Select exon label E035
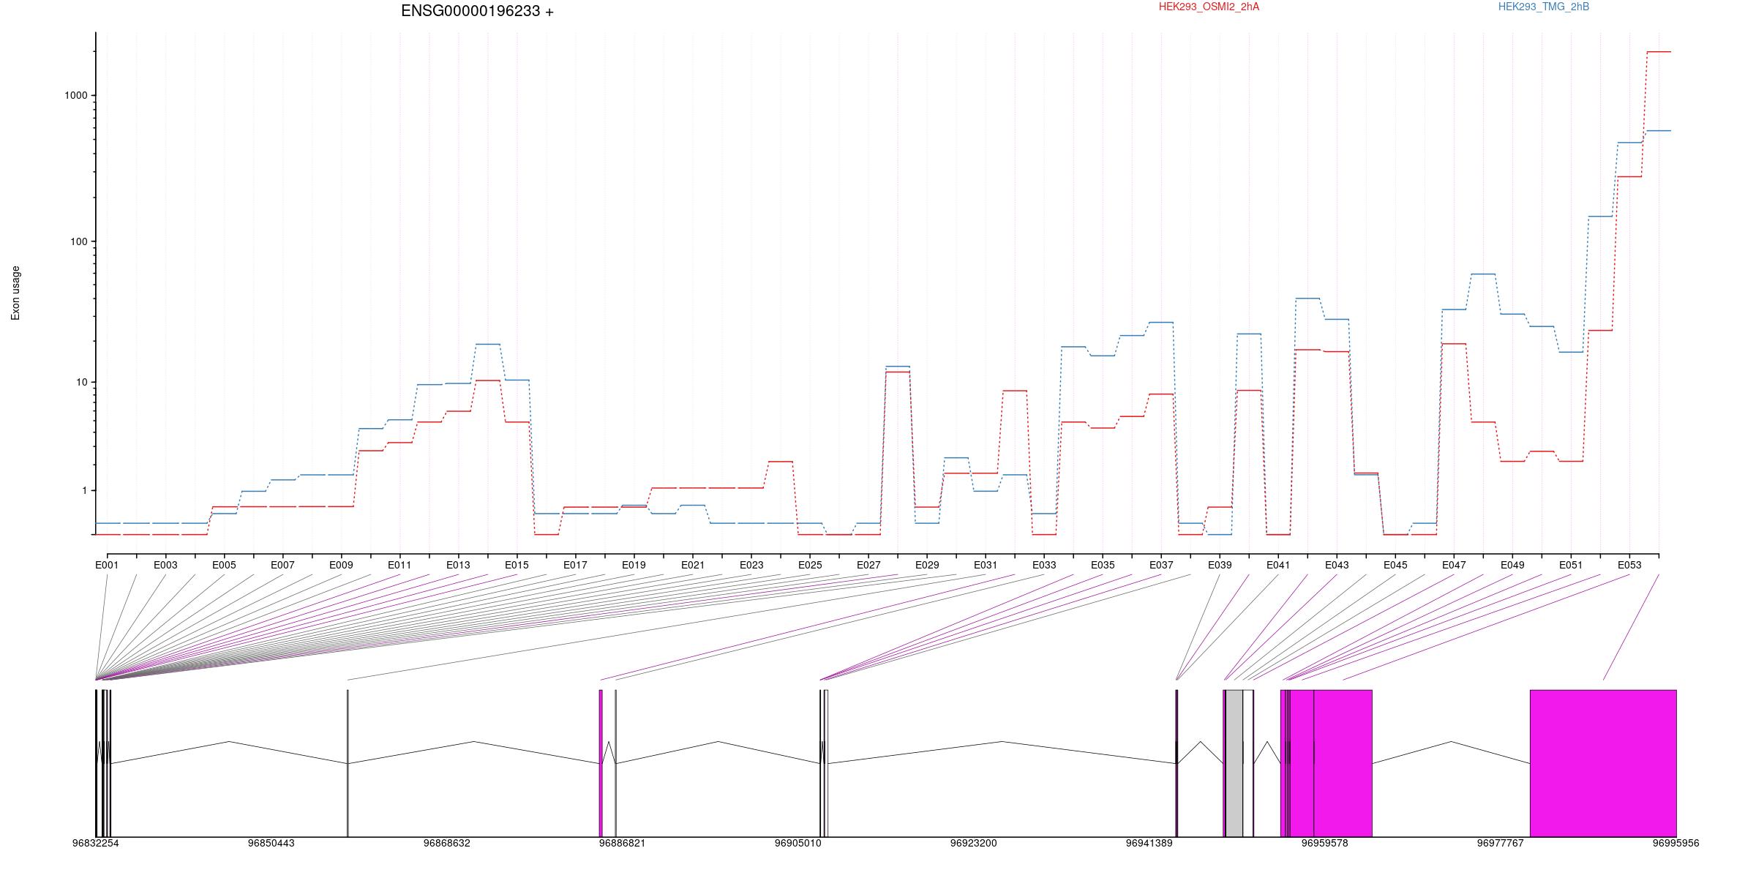Image resolution: width=1756 pixels, height=878 pixels. 1103,565
